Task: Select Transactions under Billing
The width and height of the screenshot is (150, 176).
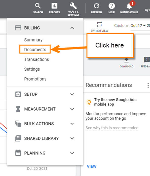Action: (x=37, y=59)
